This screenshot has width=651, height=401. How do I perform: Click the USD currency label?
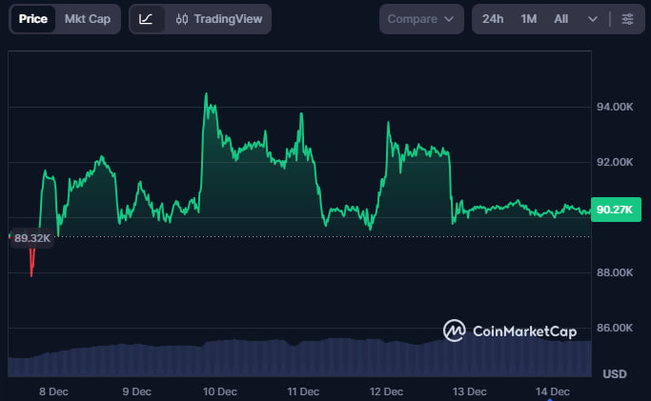615,372
